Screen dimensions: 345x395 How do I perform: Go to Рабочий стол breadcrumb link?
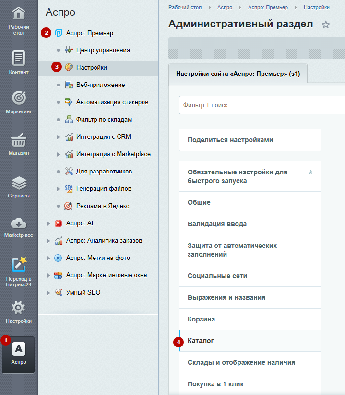click(185, 7)
